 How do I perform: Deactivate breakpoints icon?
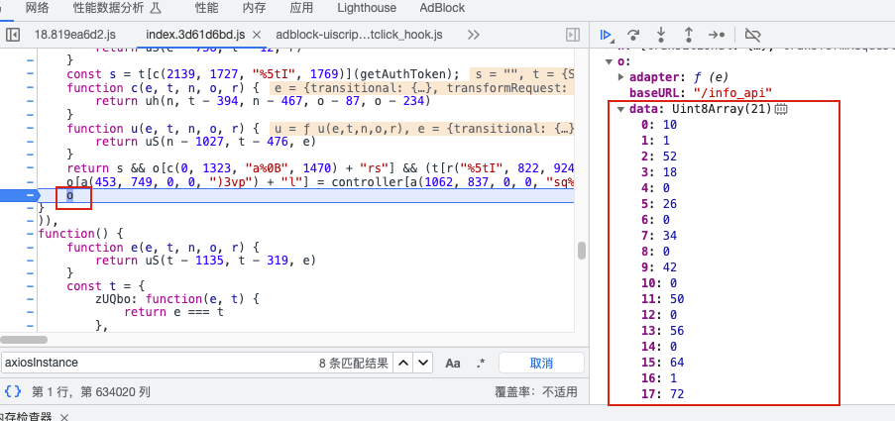753,35
